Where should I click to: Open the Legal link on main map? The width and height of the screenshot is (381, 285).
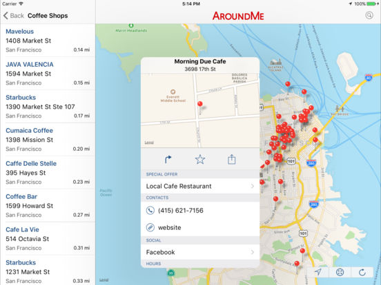pos(104,279)
